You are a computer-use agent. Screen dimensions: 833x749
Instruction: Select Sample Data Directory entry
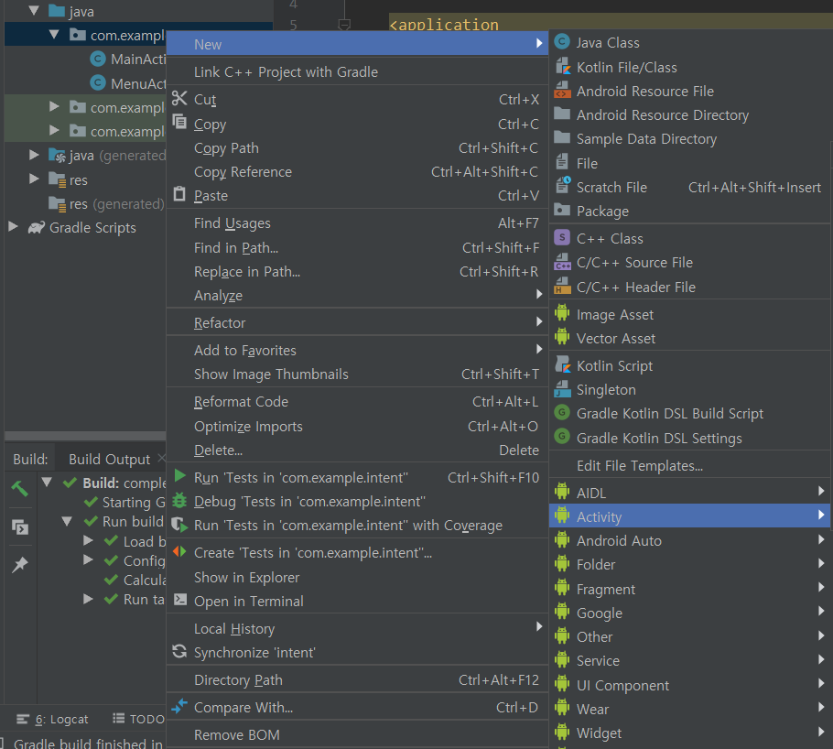coord(689,139)
